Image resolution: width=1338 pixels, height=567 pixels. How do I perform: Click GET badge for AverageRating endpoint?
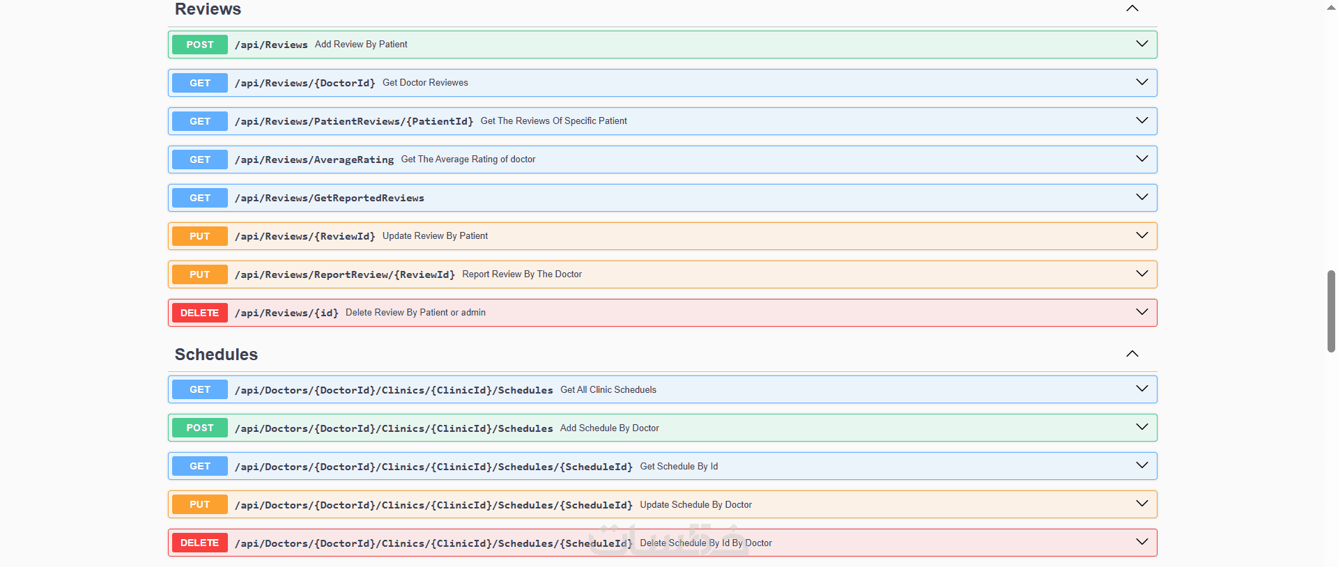[x=200, y=160]
